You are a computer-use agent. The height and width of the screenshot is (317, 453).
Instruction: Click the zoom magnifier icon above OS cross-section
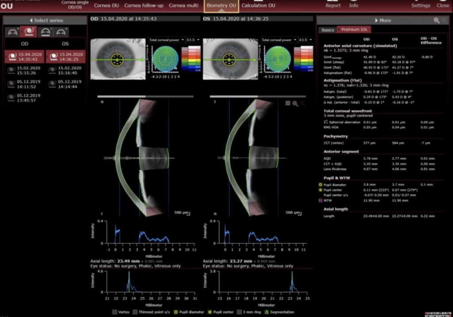point(295,103)
